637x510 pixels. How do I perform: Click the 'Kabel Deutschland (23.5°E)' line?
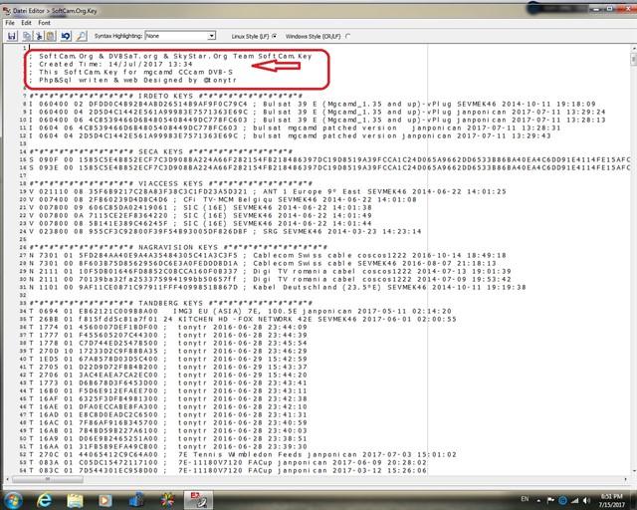coord(278,287)
